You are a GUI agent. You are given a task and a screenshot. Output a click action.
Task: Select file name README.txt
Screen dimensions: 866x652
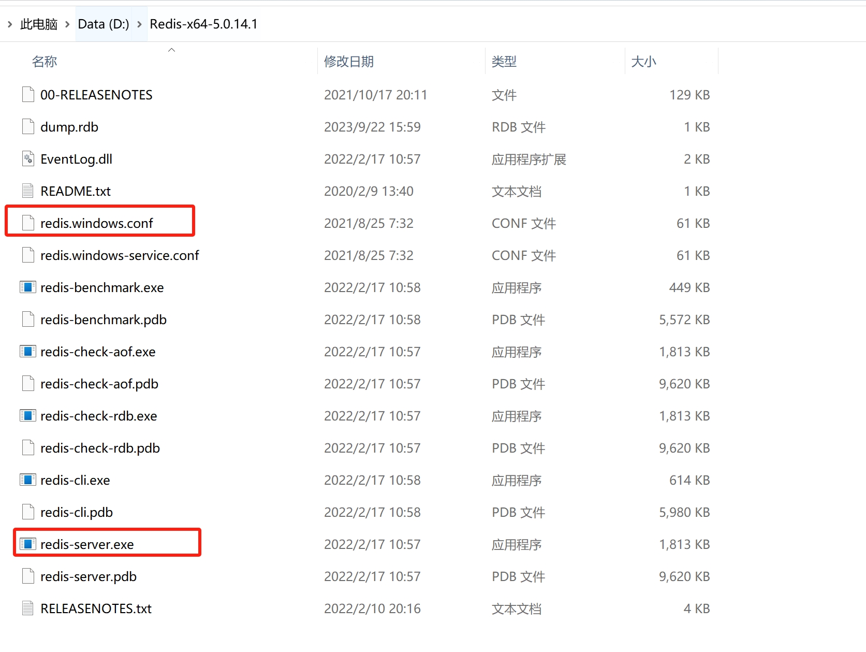coord(76,191)
